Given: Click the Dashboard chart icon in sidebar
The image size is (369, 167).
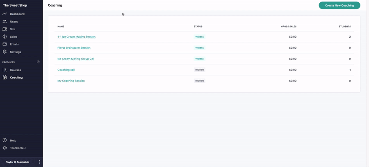Looking at the screenshot, I should tap(5, 14).
